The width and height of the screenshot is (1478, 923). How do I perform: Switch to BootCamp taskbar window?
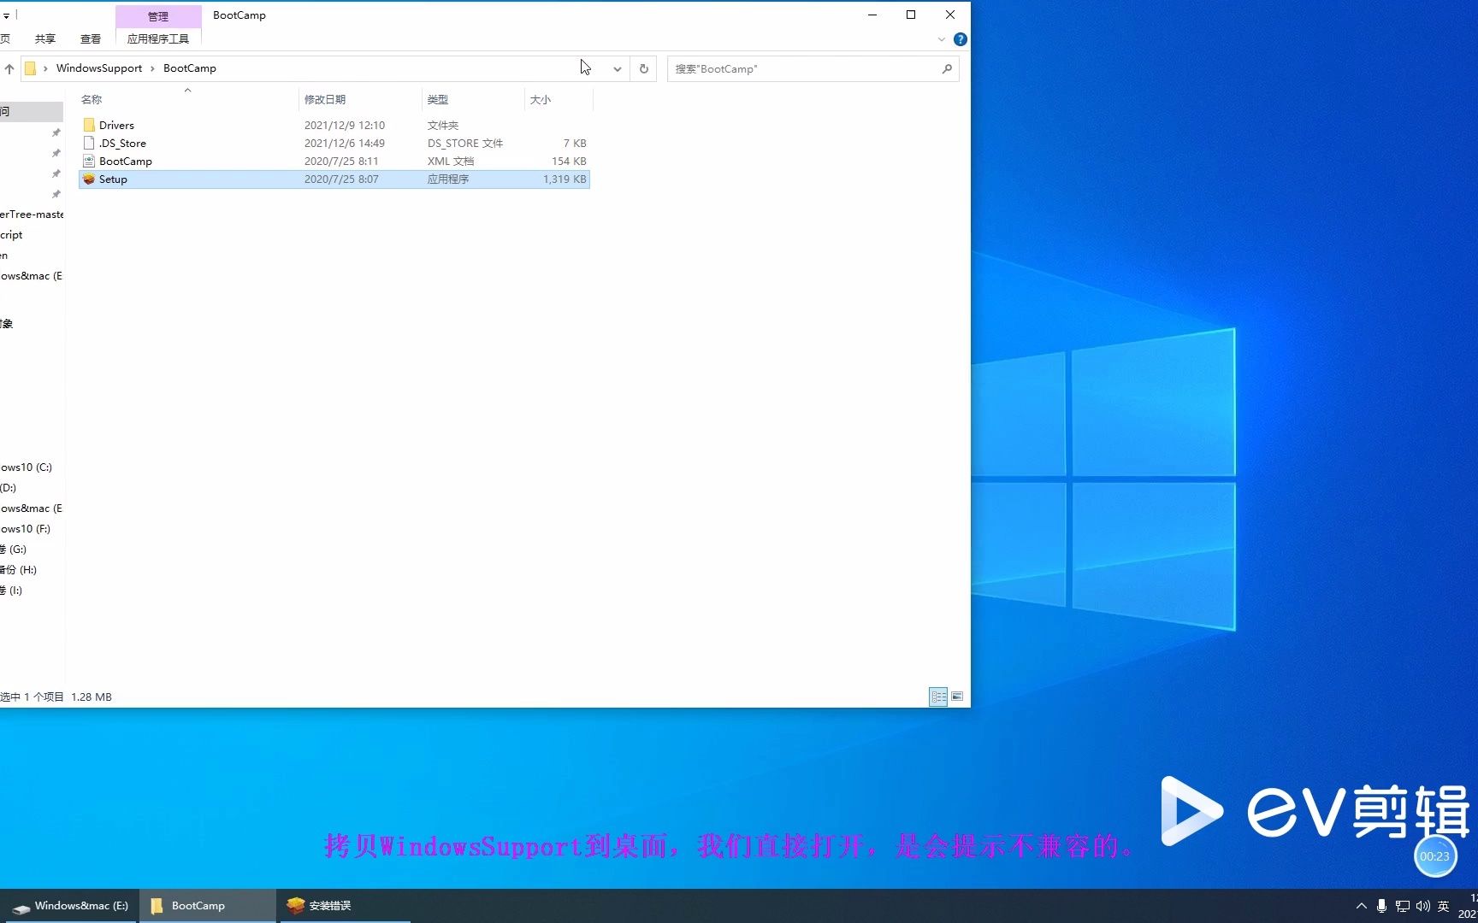[x=208, y=906]
